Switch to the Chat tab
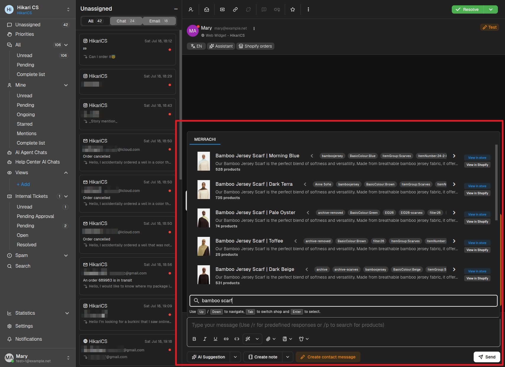 [126, 21]
